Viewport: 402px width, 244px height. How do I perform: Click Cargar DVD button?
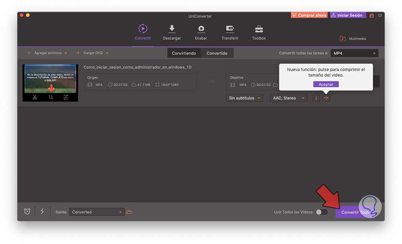tap(89, 53)
